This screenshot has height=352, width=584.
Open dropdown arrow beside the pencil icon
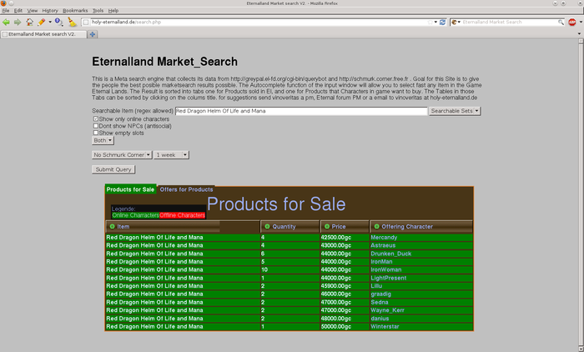coord(50,23)
